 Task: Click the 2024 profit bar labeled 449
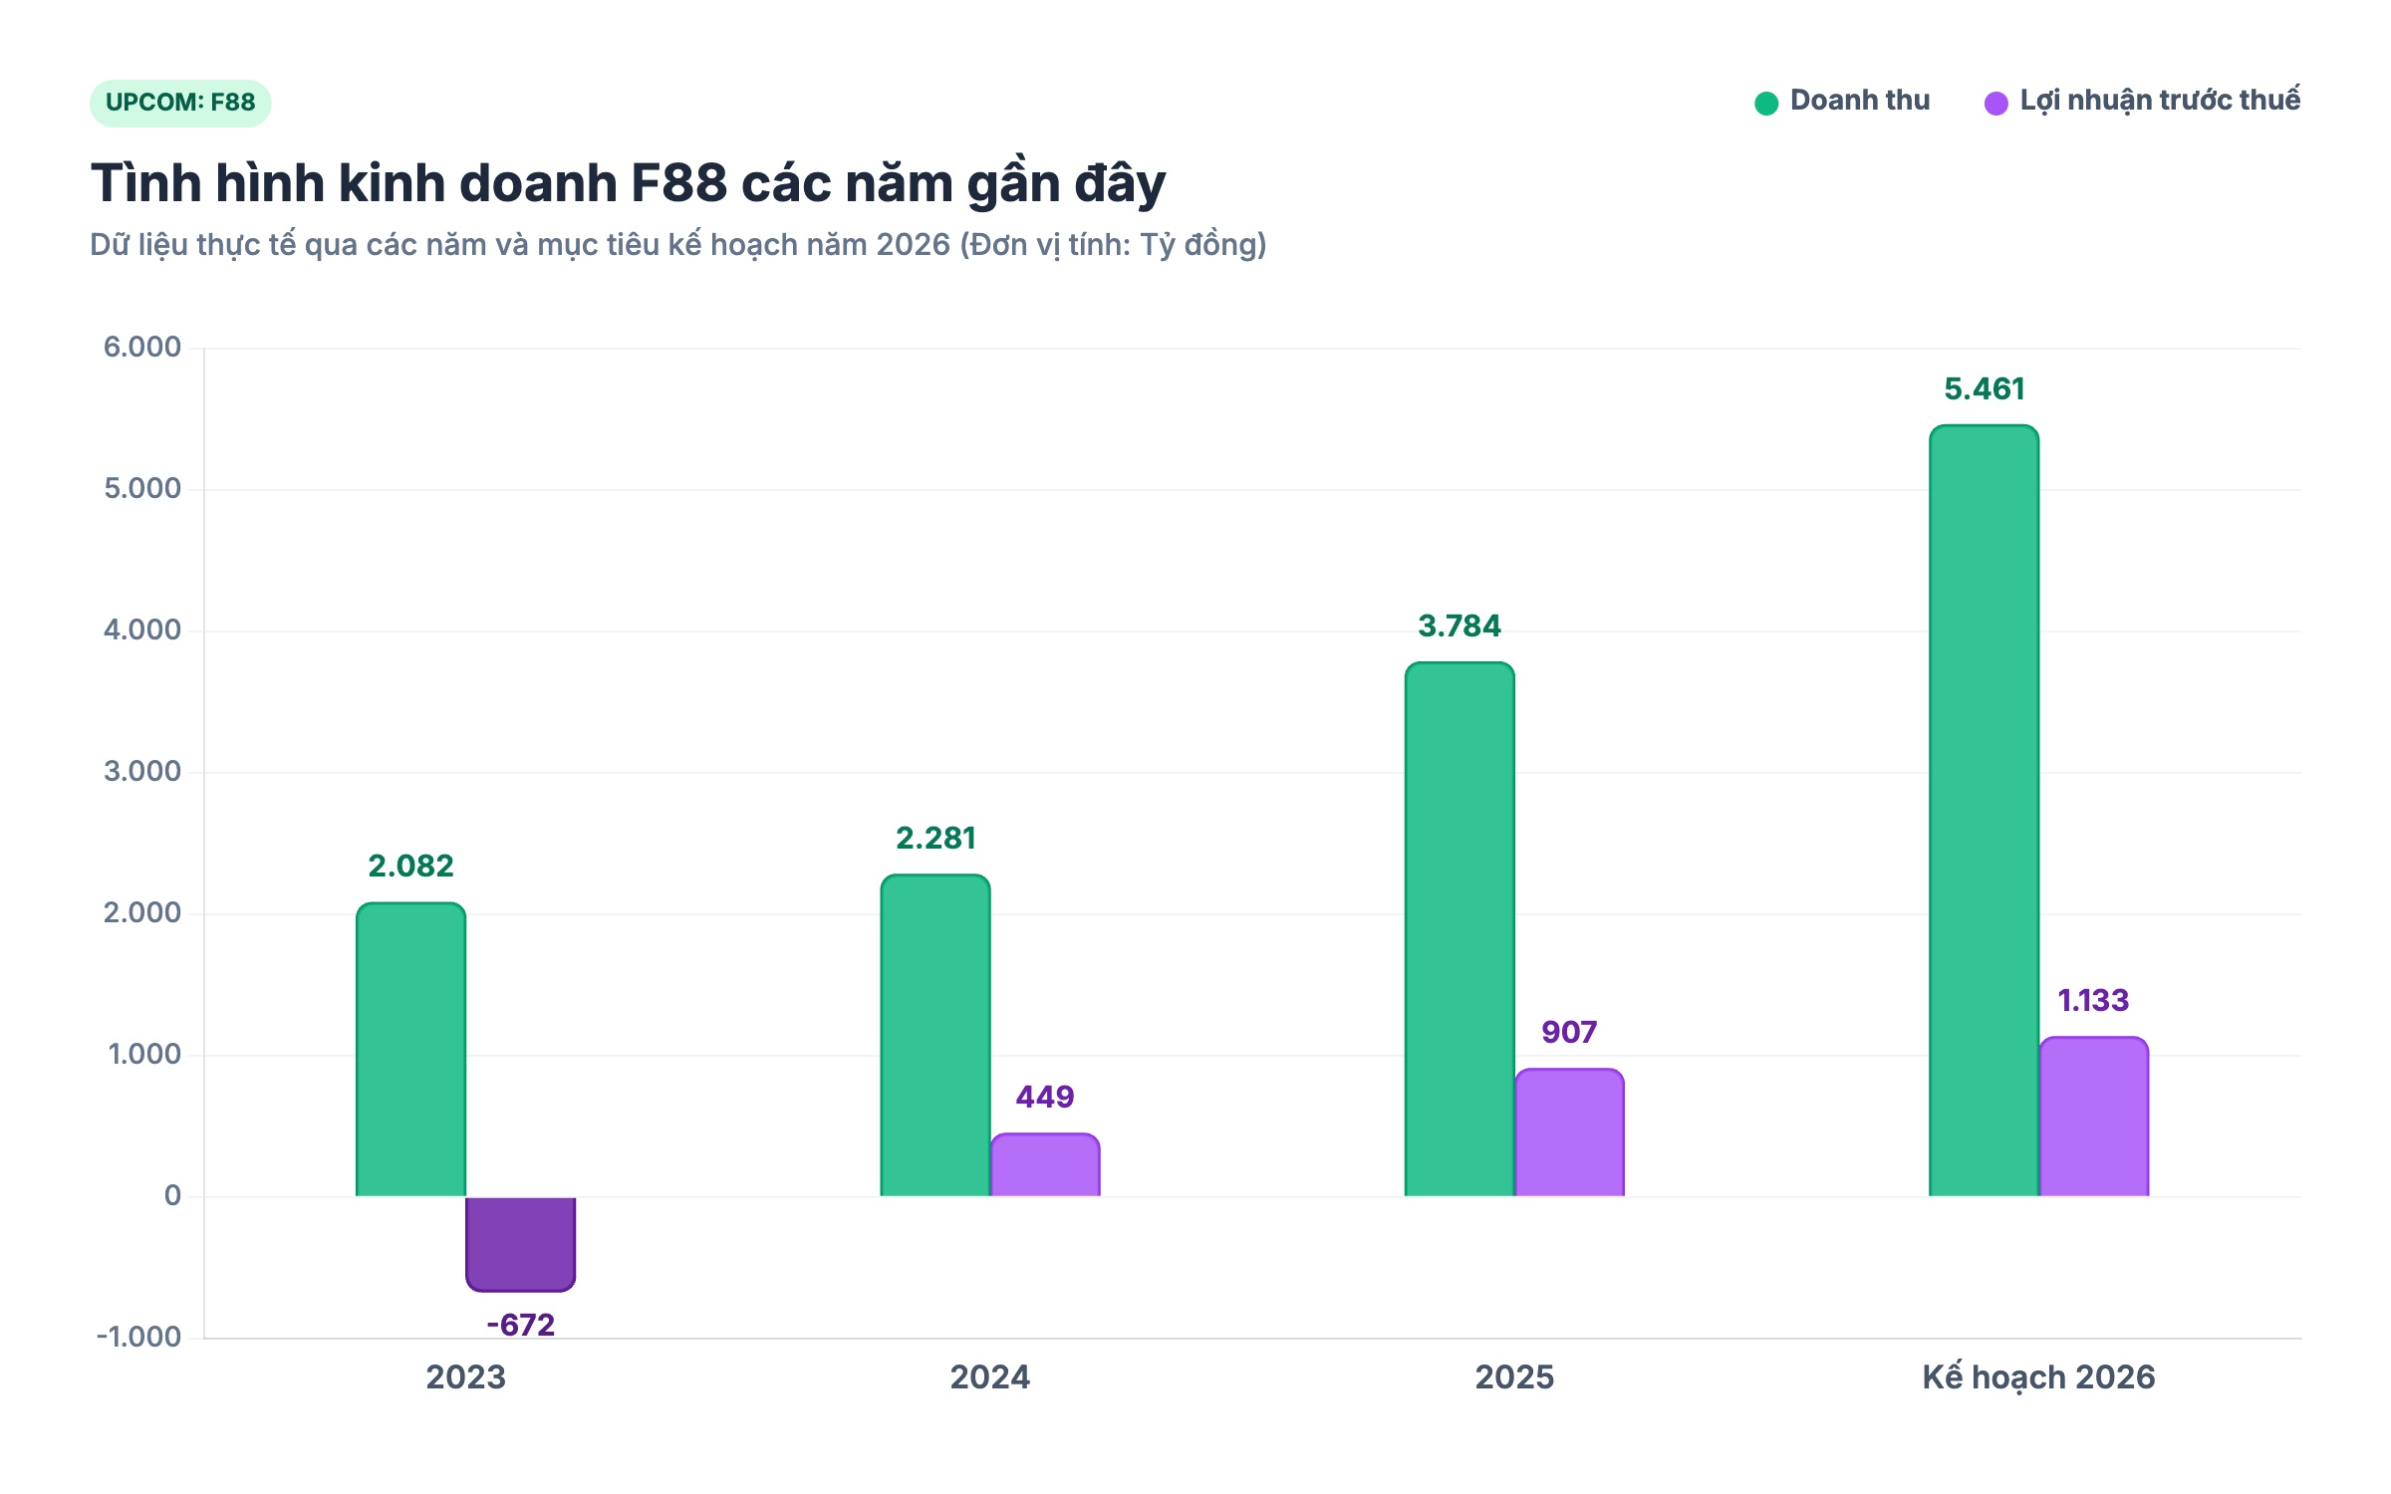[x=1045, y=1164]
